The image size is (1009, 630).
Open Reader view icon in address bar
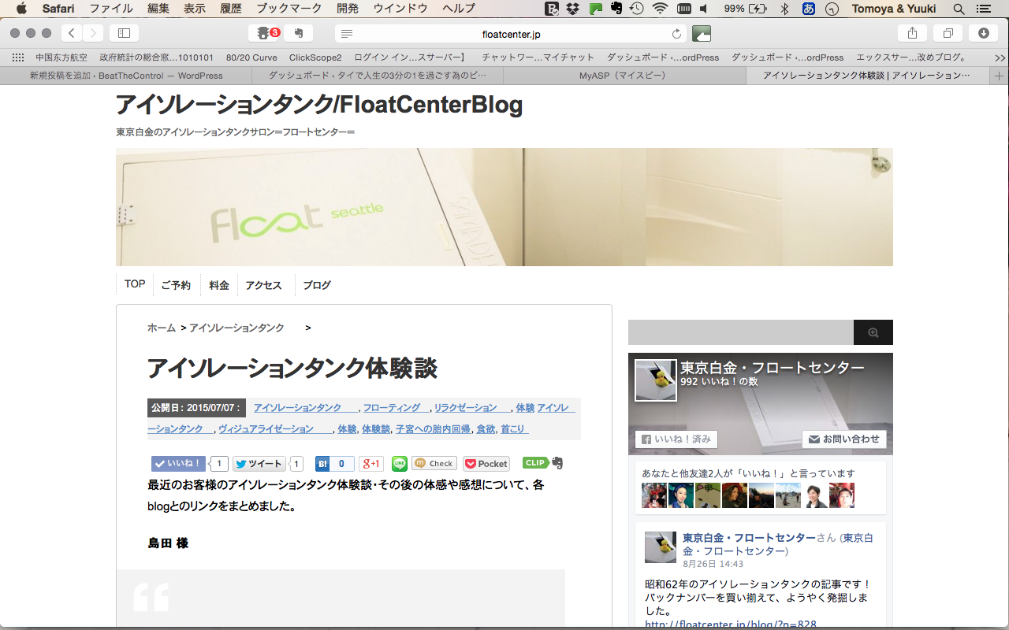pyautogui.click(x=347, y=34)
